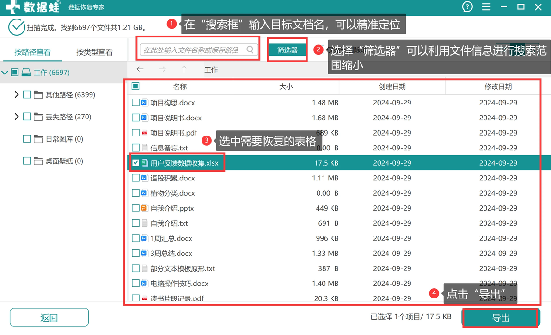Click the 筛选器 filter button
The height and width of the screenshot is (335, 551).
point(288,50)
